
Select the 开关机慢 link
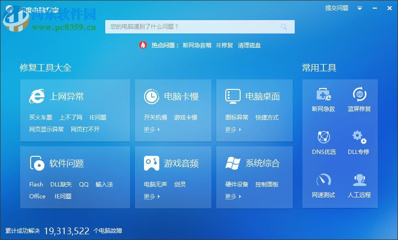(x=155, y=118)
